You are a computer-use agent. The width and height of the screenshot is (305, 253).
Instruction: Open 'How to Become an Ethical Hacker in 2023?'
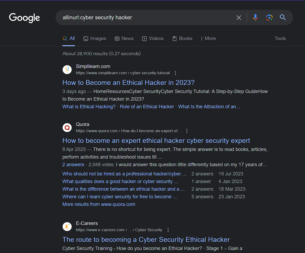pos(128,82)
